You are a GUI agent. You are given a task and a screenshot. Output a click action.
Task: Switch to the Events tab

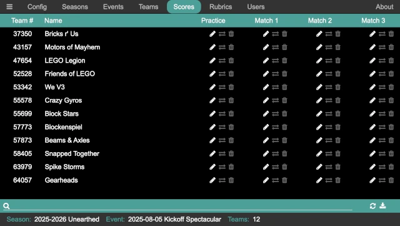[113, 7]
